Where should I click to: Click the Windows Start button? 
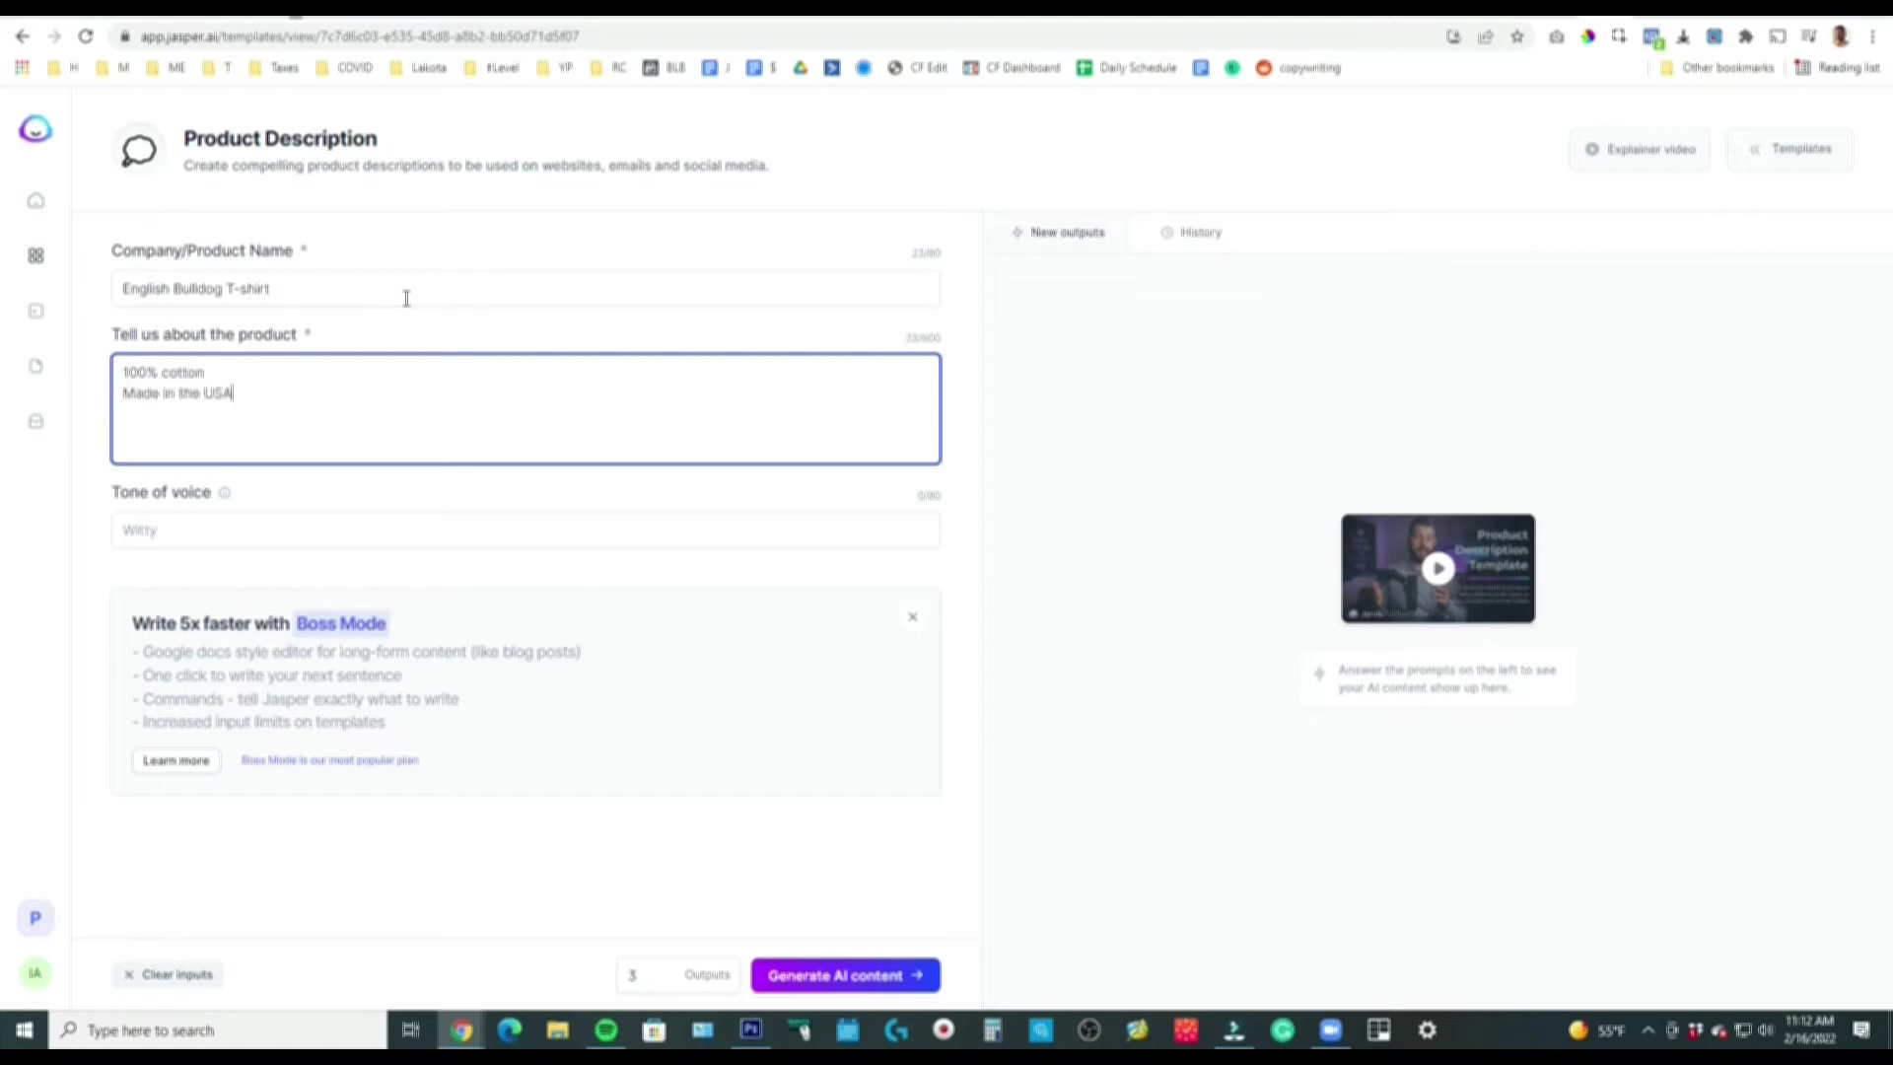tap(24, 1030)
